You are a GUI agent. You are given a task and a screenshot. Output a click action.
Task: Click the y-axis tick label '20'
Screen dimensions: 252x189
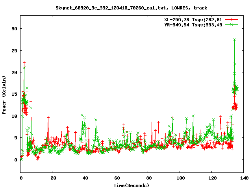15,72
